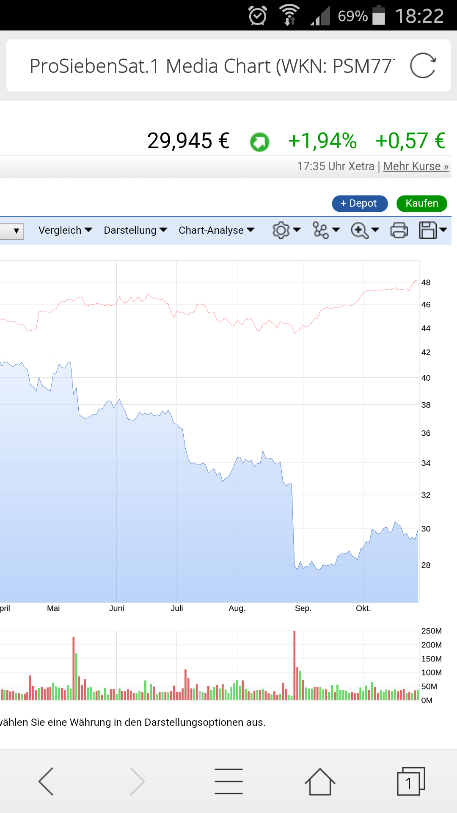Open the Chart-Analyse menu
457x813 pixels.
point(216,230)
